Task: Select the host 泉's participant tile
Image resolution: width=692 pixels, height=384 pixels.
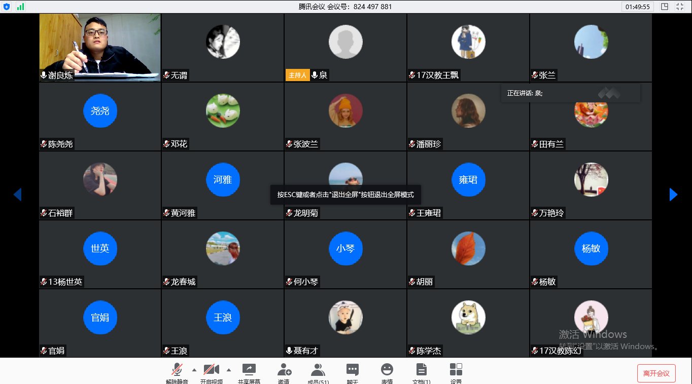Action: tap(345, 47)
